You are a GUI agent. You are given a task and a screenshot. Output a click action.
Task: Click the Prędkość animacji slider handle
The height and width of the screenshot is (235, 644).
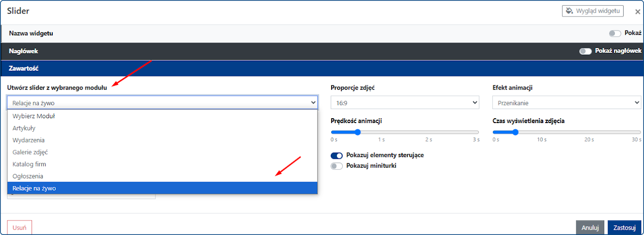point(358,132)
